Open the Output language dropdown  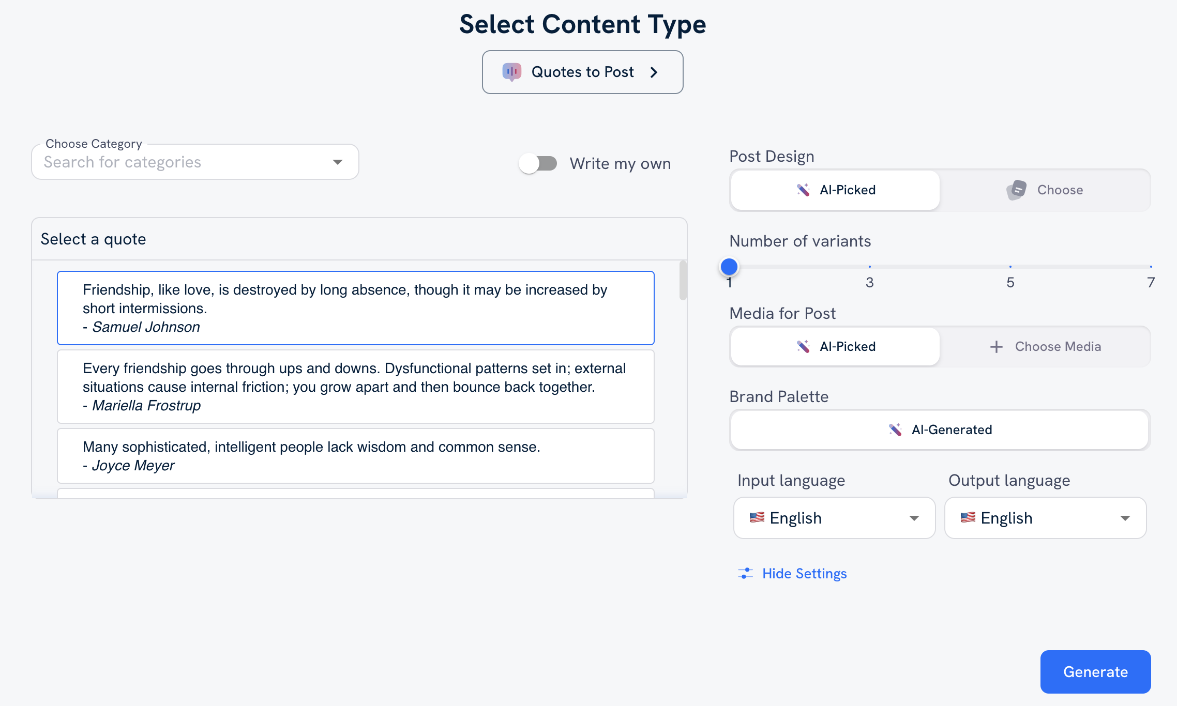click(x=1125, y=518)
